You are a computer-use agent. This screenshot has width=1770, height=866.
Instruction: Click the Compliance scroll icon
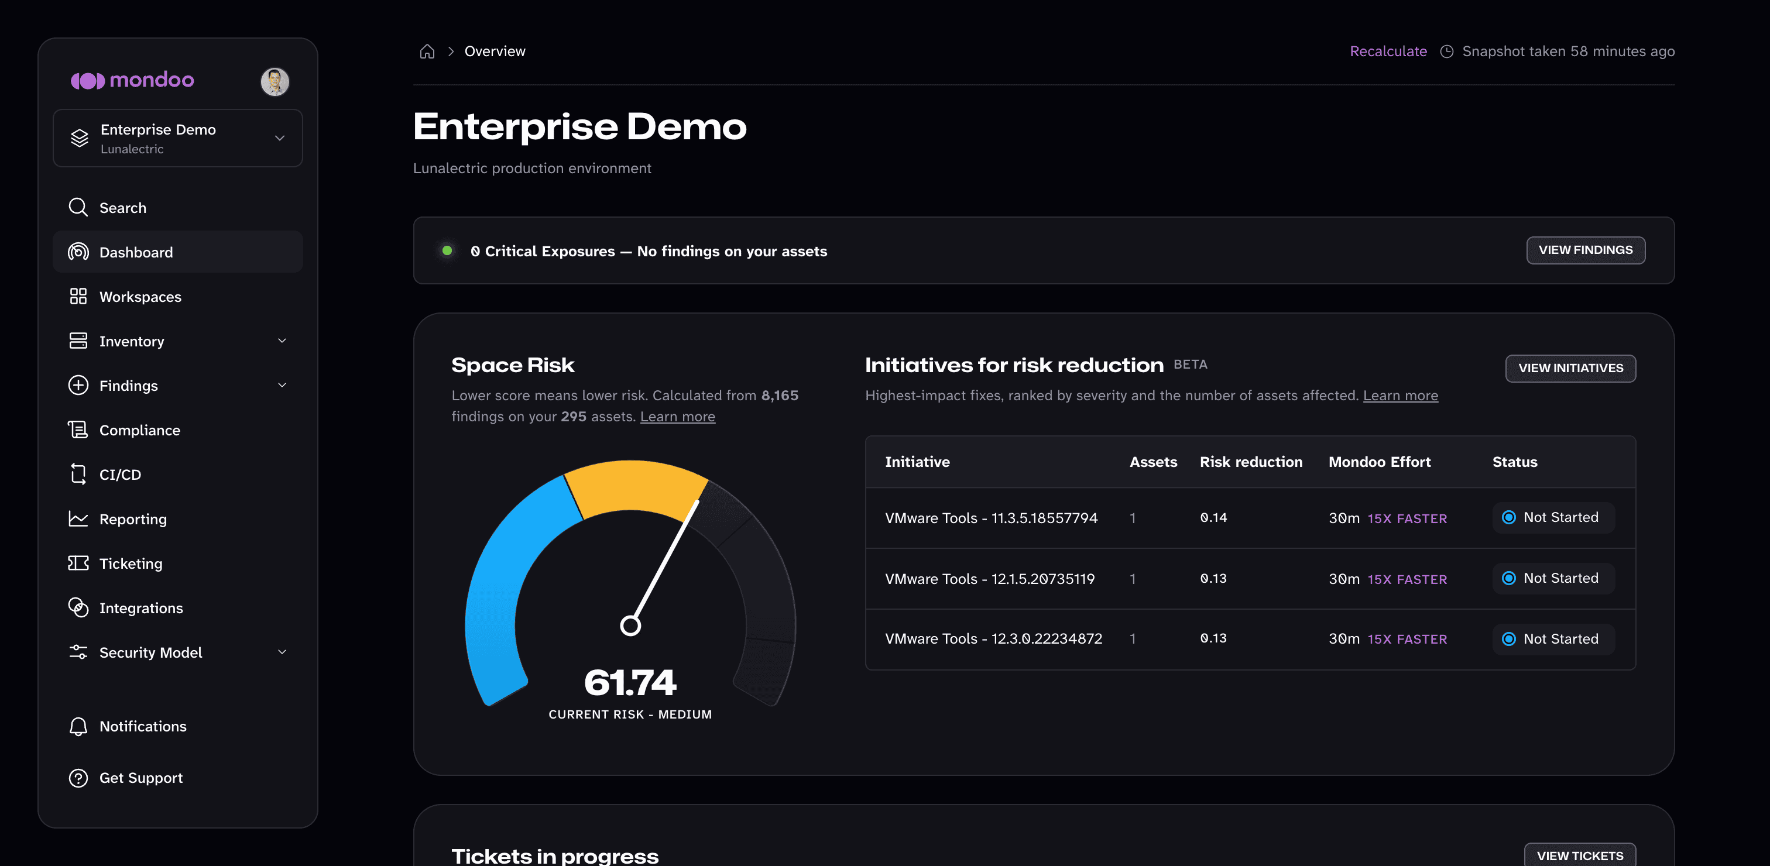tap(78, 430)
